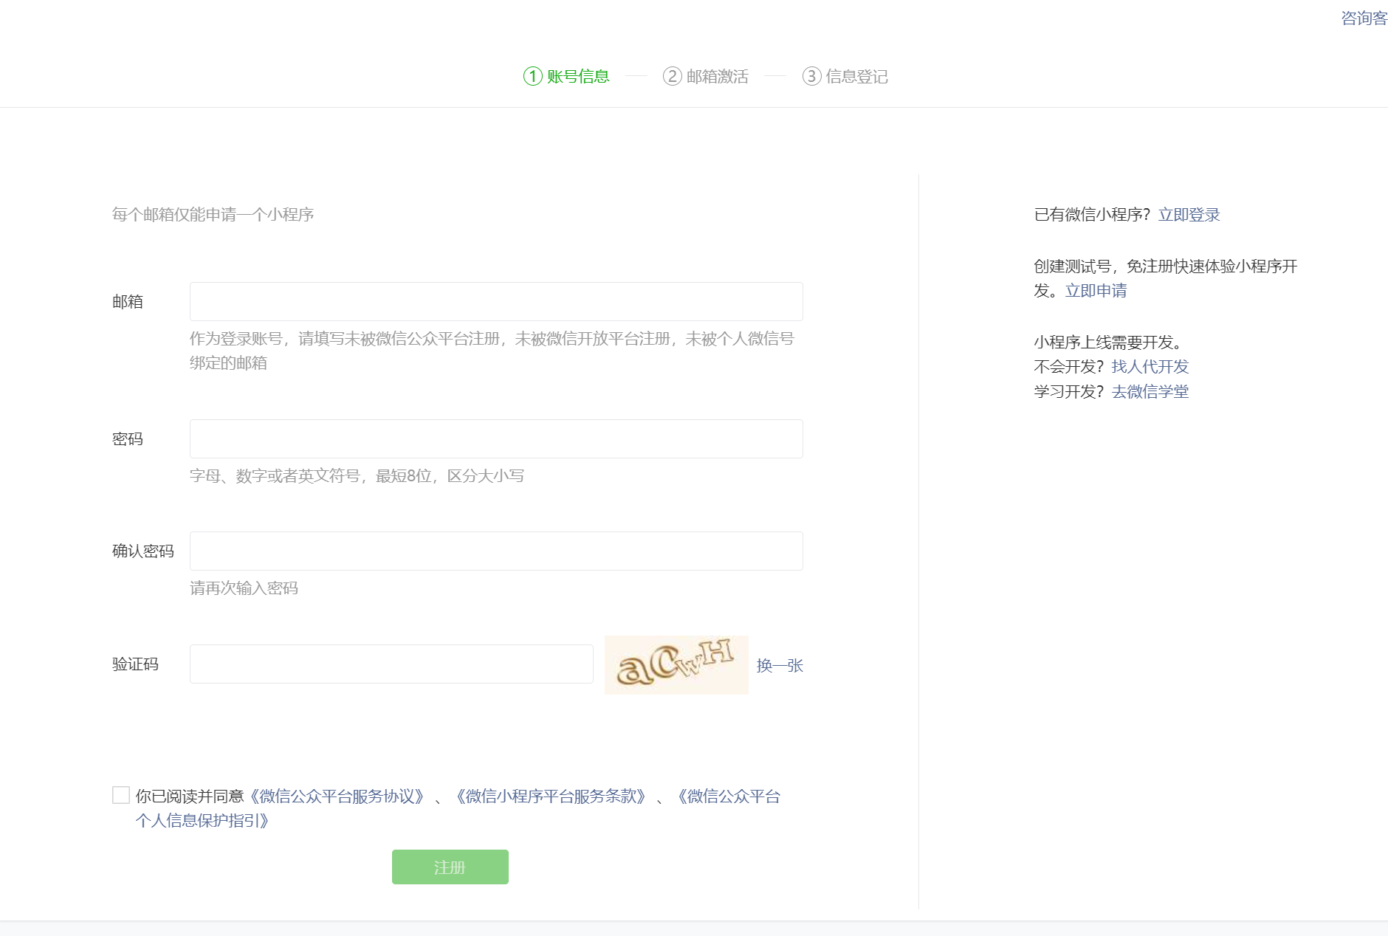Click the captcha image to refresh it
Viewport: 1388px width, 936px height.
(676, 664)
